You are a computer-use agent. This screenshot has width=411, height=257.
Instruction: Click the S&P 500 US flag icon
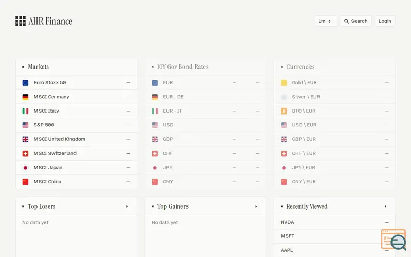click(x=25, y=125)
